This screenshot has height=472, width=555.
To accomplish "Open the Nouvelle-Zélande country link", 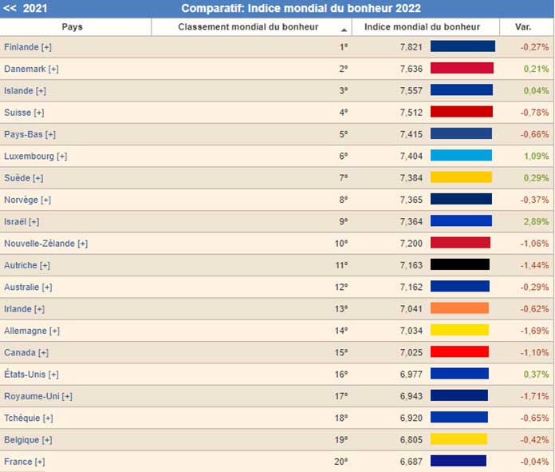I will [x=39, y=244].
